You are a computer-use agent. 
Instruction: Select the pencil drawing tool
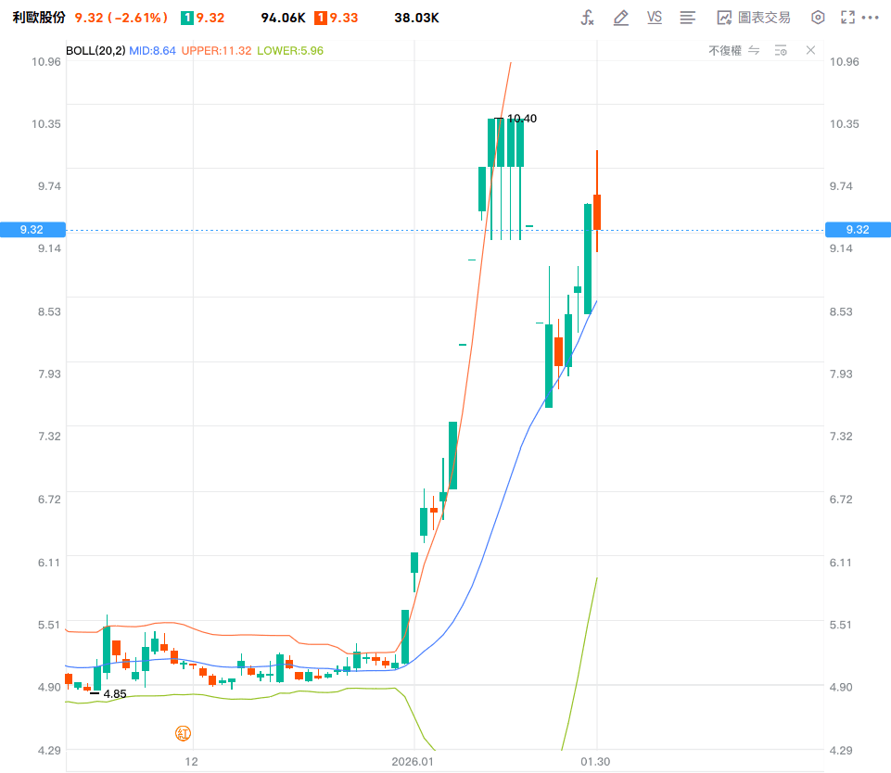click(x=620, y=18)
